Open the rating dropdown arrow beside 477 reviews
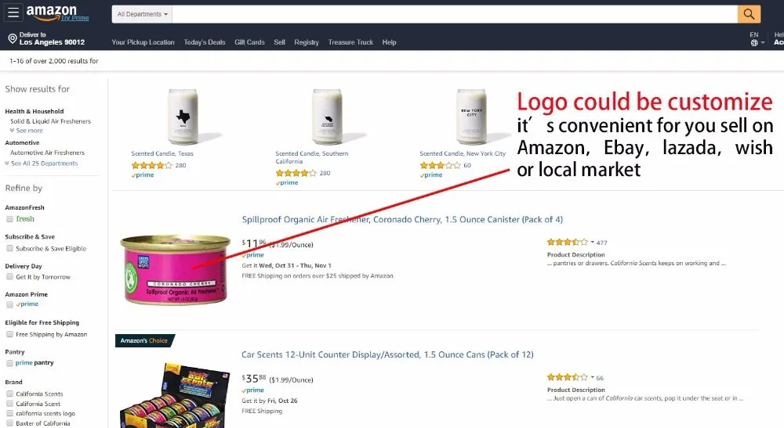Image resolution: width=784 pixels, height=428 pixels. [x=593, y=243]
